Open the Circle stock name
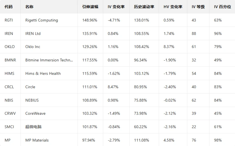The width and height of the screenshot is (235, 146). click(30, 87)
